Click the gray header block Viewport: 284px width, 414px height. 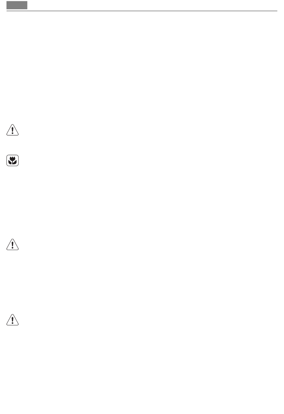coord(17,5)
